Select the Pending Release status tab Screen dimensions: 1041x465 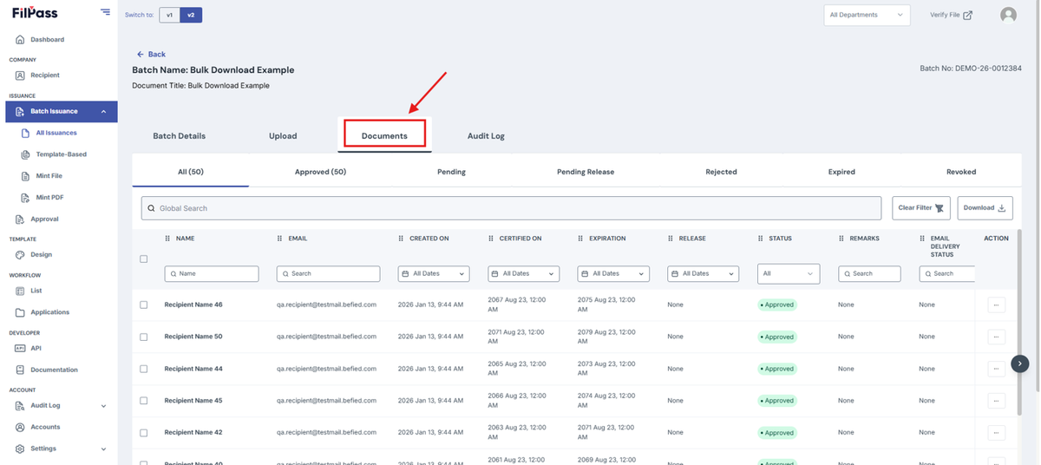586,172
